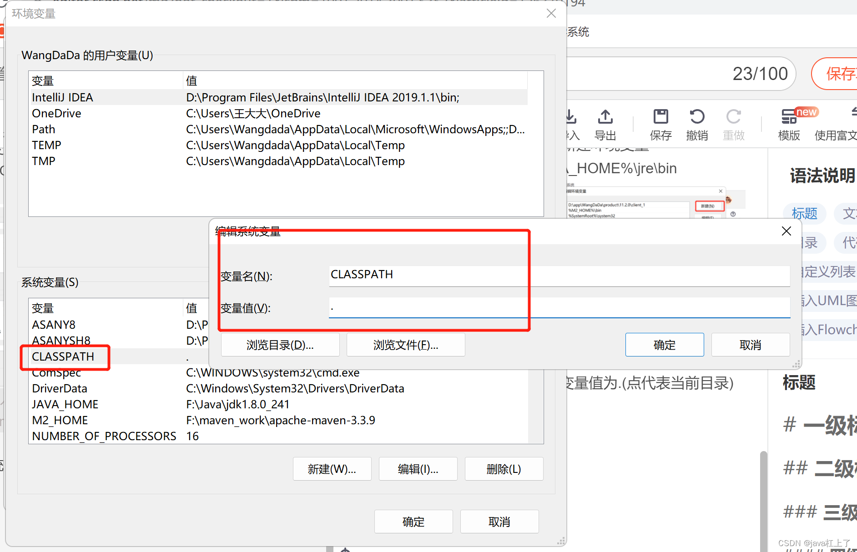Click the 变量 column header in system variables

(x=106, y=308)
